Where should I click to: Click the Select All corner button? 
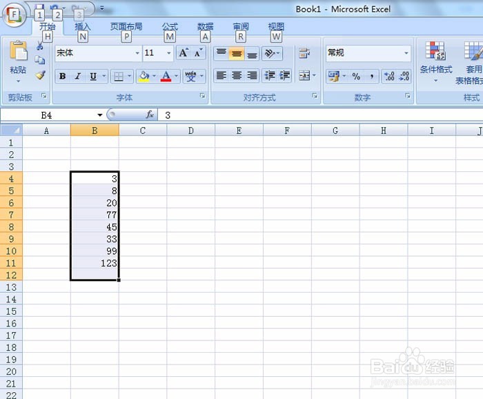tap(12, 130)
